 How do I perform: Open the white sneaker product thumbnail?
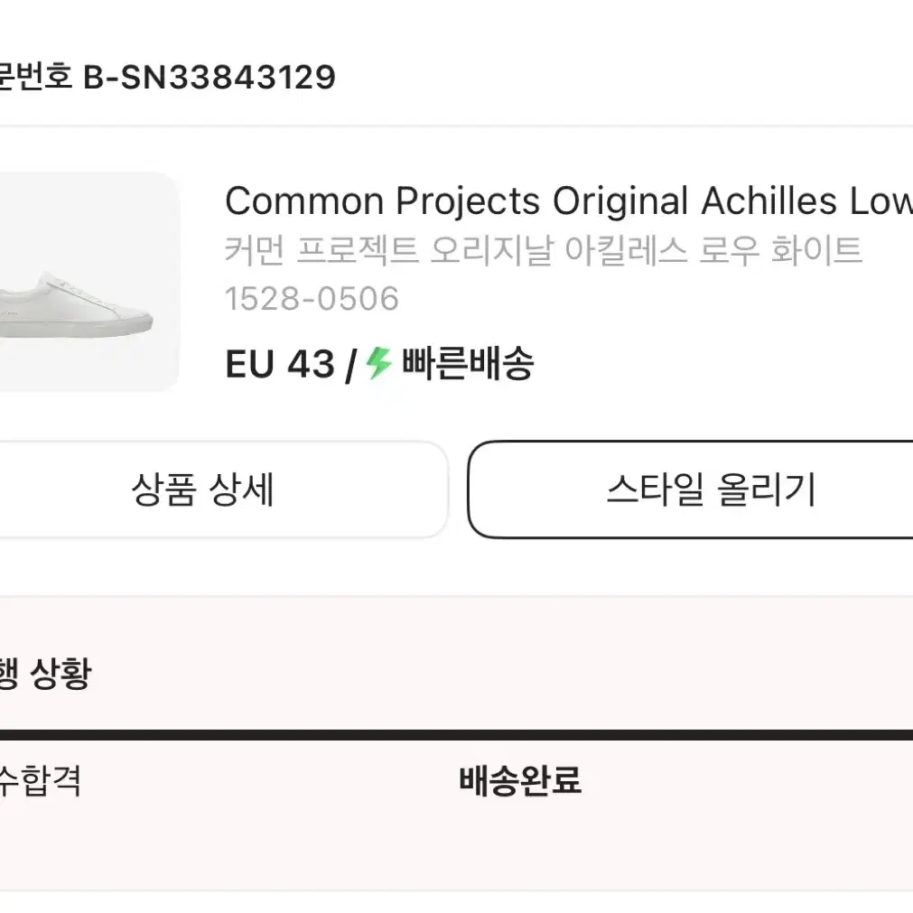point(89,282)
